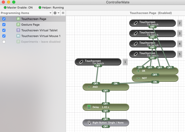Click the Helper: Running status indicator
Image resolution: width=185 pixels, height=132 pixels.
click(51, 8)
